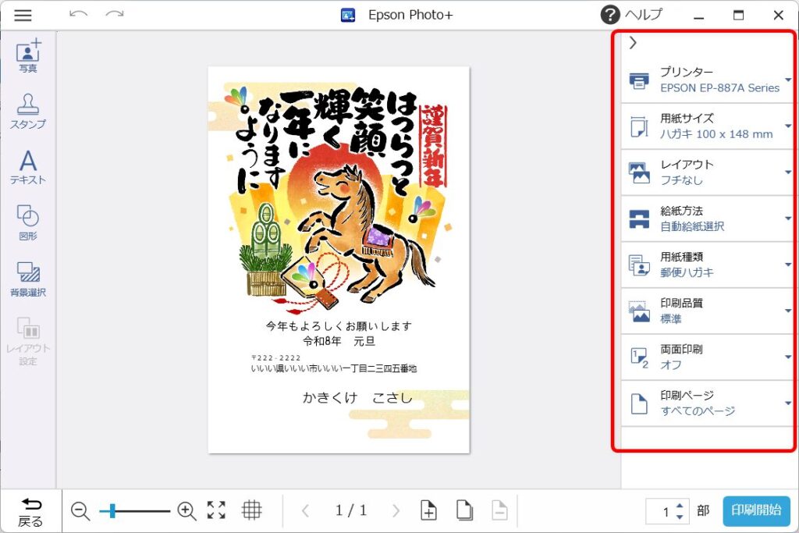Adjust the zoom slider handle

pyautogui.click(x=112, y=510)
